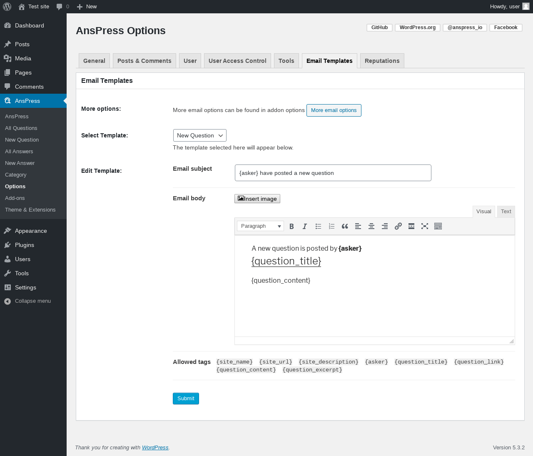
Task: Open the Select Template dropdown
Action: tap(200, 135)
